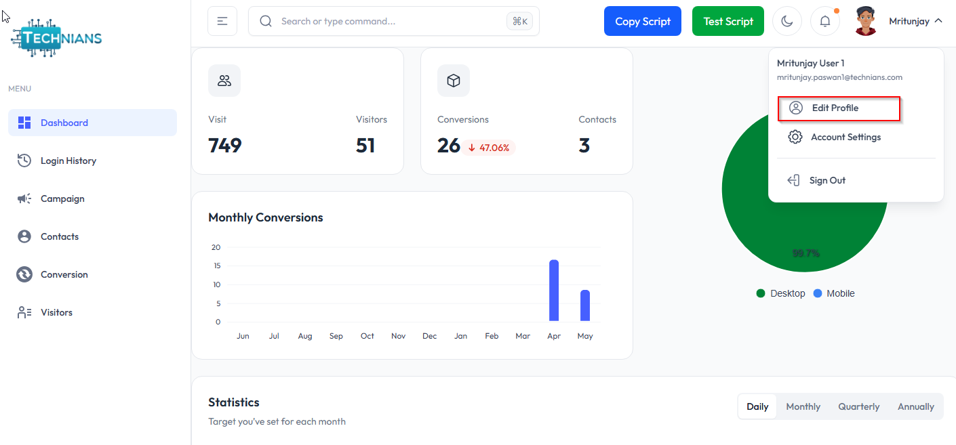Click the Copy Script button
This screenshot has height=445, width=956.
[x=642, y=21]
